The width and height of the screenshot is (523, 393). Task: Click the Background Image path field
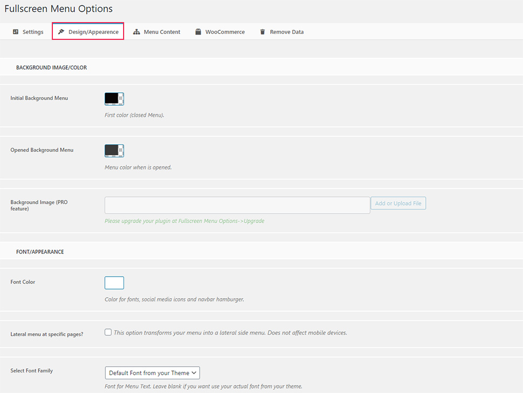point(237,205)
